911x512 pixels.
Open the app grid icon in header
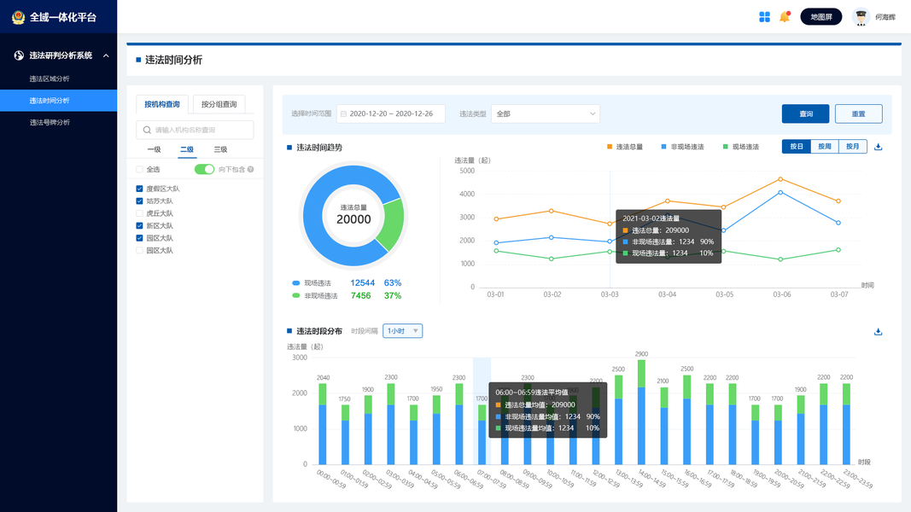pyautogui.click(x=765, y=17)
